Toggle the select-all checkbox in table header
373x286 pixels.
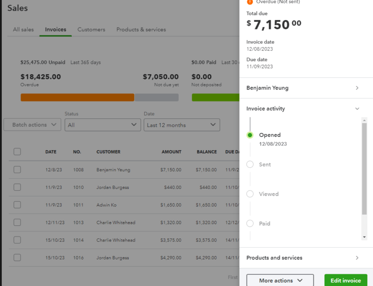[17, 152]
